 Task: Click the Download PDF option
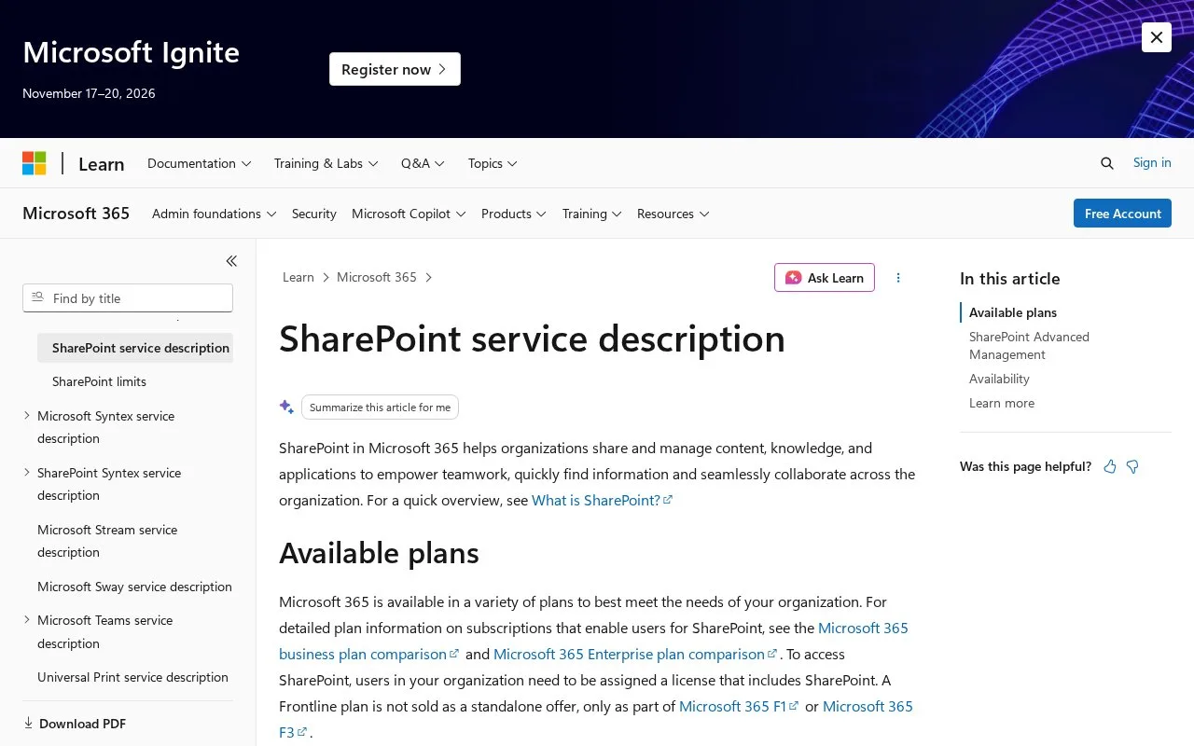[x=75, y=724]
